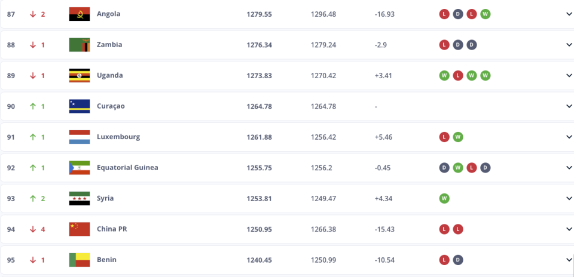Click Angola's green W result badge
The height and width of the screenshot is (277, 574).
[485, 14]
